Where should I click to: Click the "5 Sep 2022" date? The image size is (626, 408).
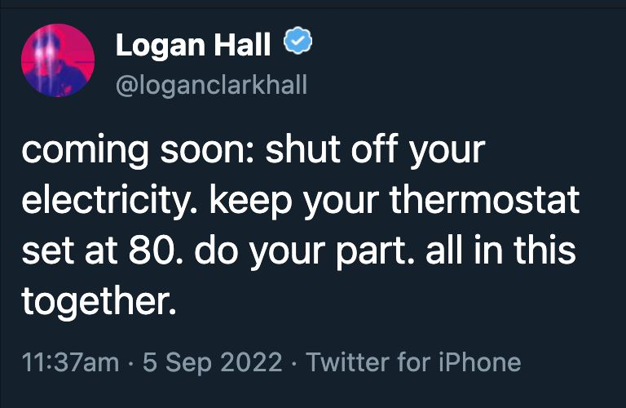[x=213, y=361]
